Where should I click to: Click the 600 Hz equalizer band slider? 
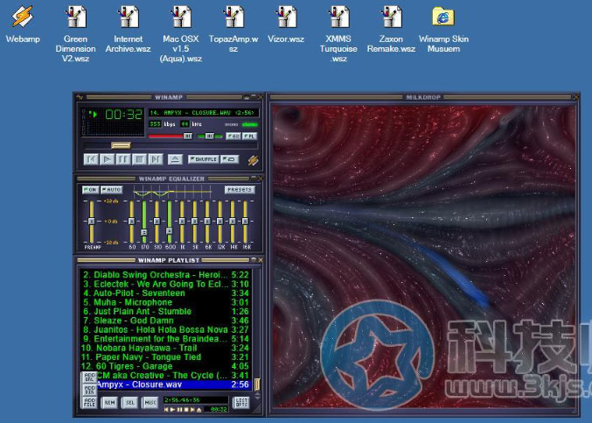169,222
